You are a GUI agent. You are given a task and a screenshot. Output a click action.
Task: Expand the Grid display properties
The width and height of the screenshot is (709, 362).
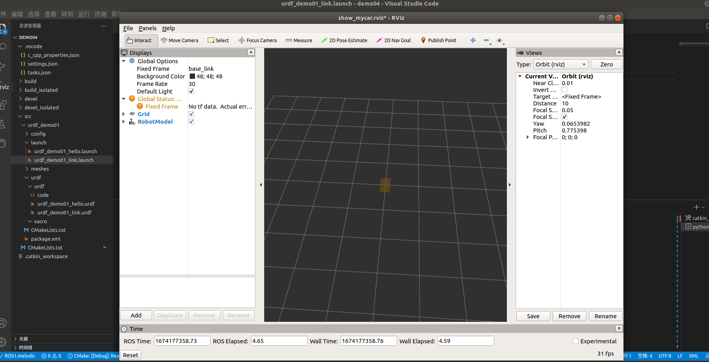click(124, 114)
